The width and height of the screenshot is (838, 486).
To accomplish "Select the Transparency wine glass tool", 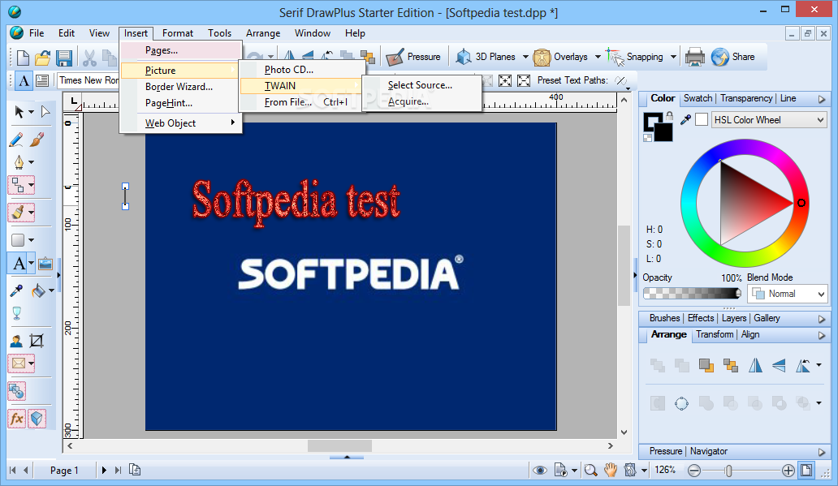I will coord(16,313).
